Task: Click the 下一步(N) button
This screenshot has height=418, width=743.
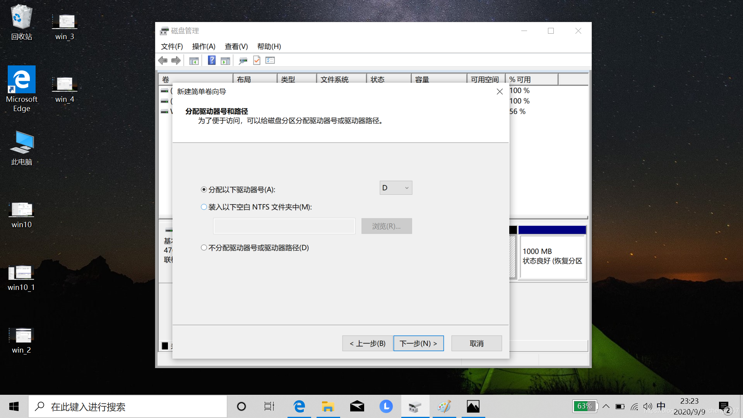Action: pyautogui.click(x=418, y=344)
